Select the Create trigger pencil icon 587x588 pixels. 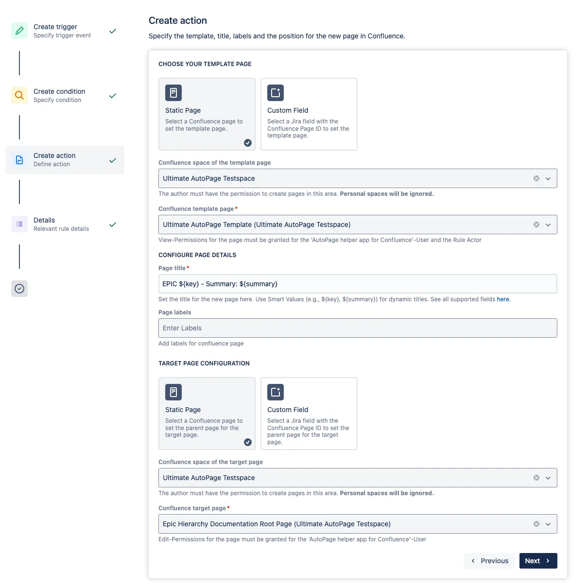click(19, 30)
